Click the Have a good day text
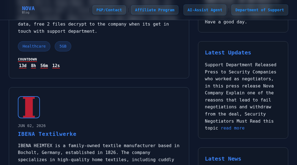 [x=226, y=22]
